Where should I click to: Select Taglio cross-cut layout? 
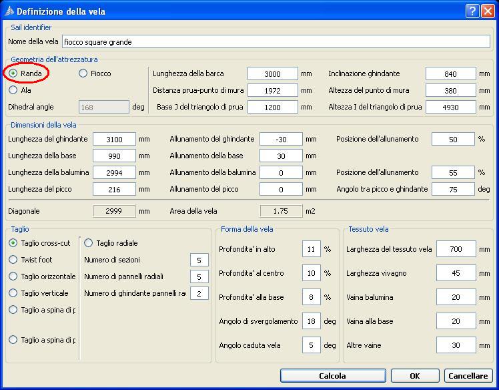13,243
